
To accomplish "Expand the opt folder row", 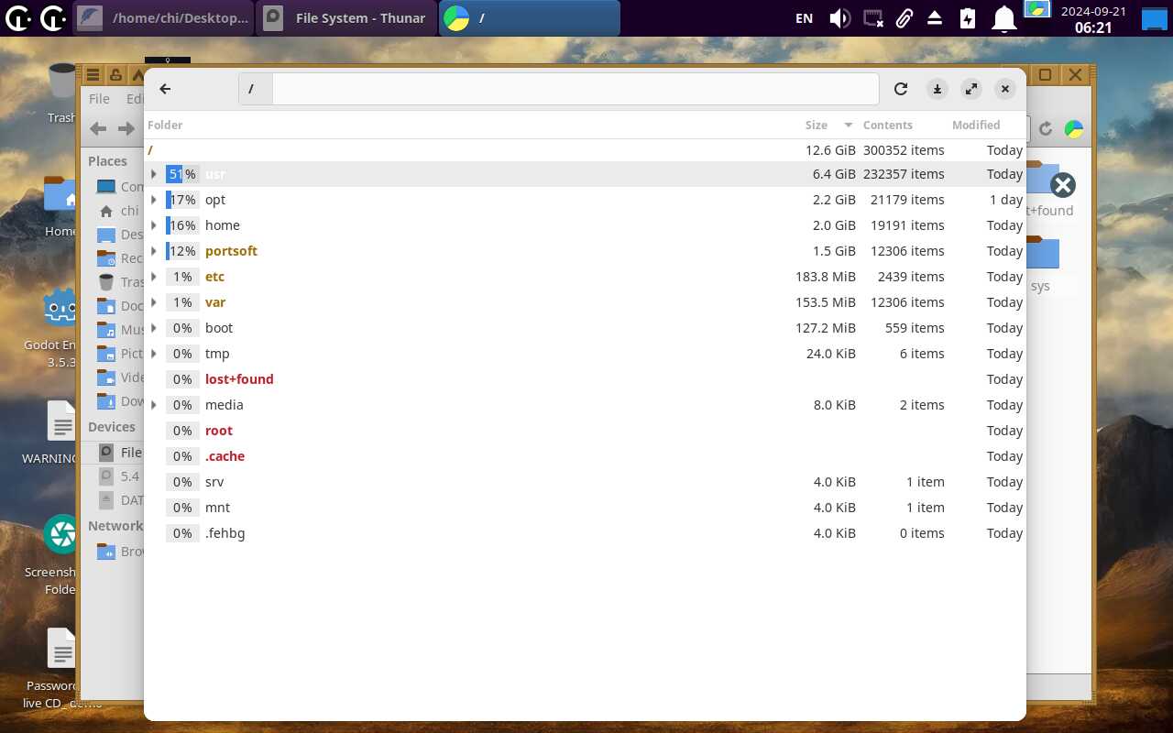I will [x=154, y=200].
